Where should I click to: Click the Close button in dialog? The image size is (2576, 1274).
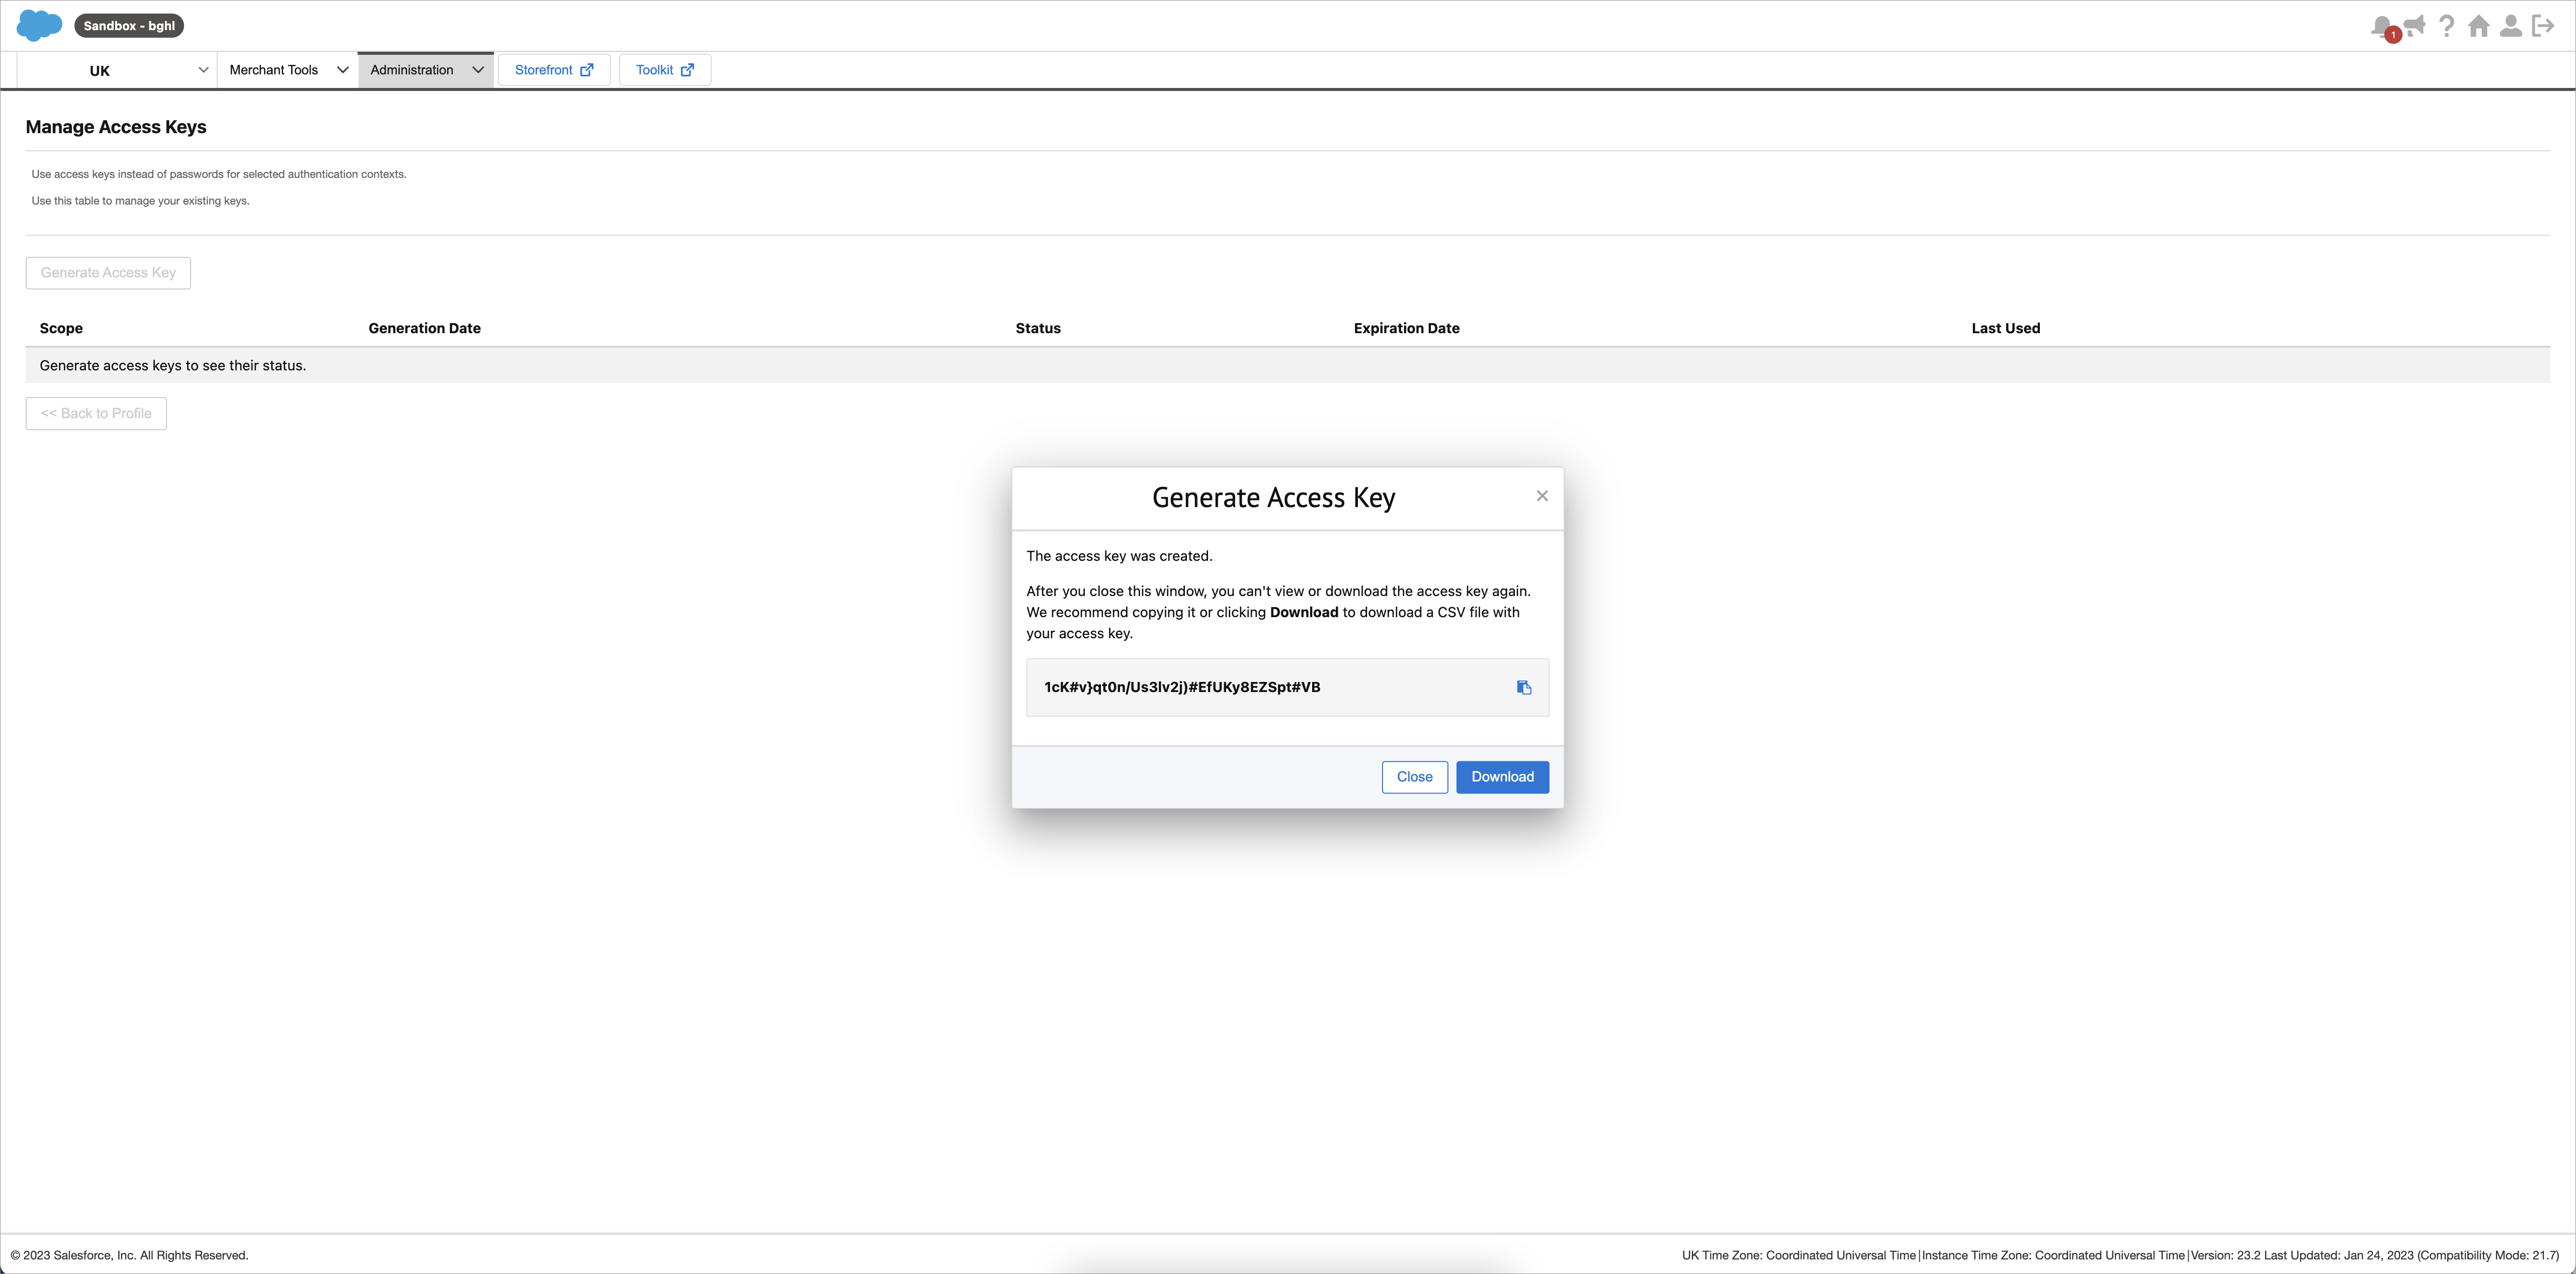pyautogui.click(x=1414, y=777)
